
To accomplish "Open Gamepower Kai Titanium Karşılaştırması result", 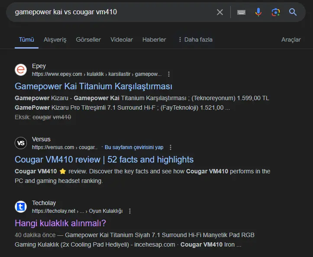I will tap(94, 86).
